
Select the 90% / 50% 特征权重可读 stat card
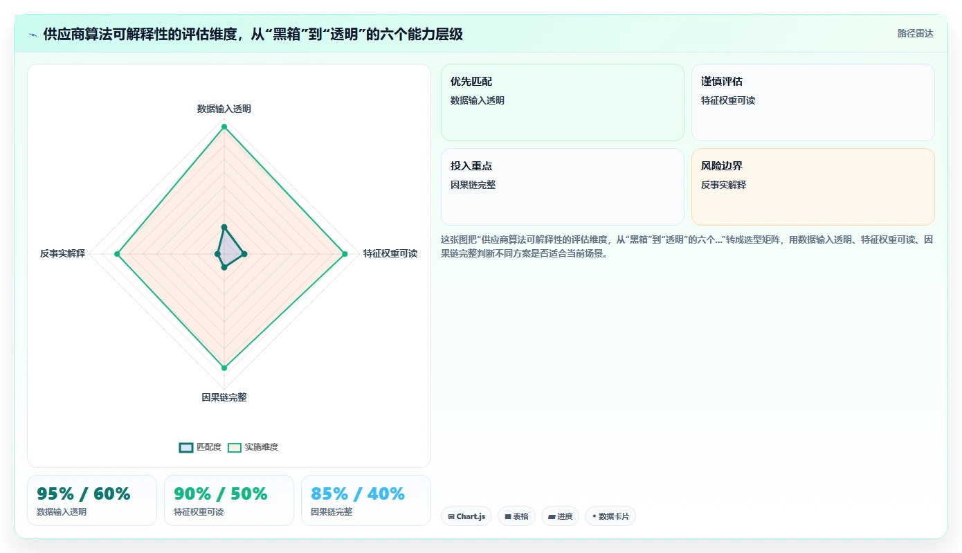[229, 500]
